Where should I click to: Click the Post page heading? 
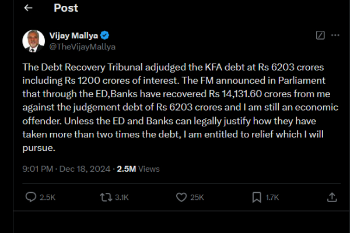point(65,8)
